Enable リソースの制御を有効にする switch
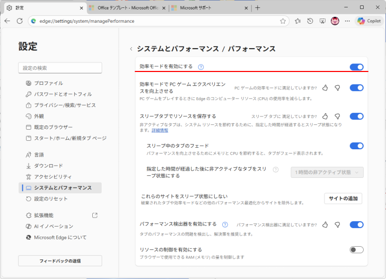386x279 pixels. click(356, 250)
